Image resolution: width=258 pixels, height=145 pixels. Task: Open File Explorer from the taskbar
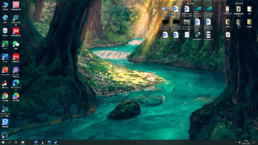click(23, 142)
